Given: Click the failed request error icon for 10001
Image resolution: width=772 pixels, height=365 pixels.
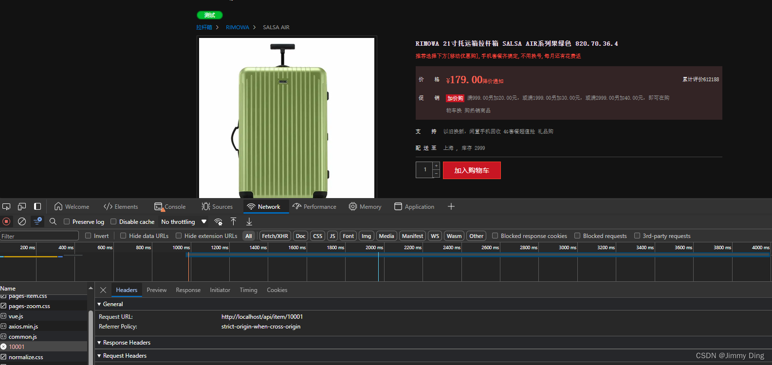Looking at the screenshot, I should click(x=3, y=347).
